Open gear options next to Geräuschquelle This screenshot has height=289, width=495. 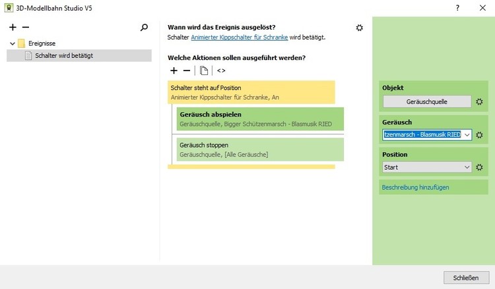(479, 102)
